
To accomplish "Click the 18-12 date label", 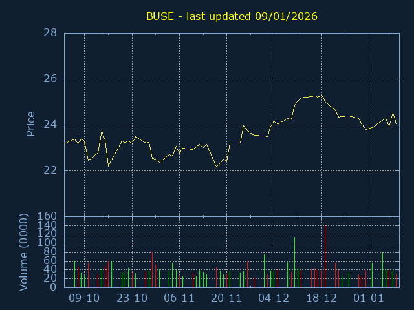I will [x=321, y=298].
